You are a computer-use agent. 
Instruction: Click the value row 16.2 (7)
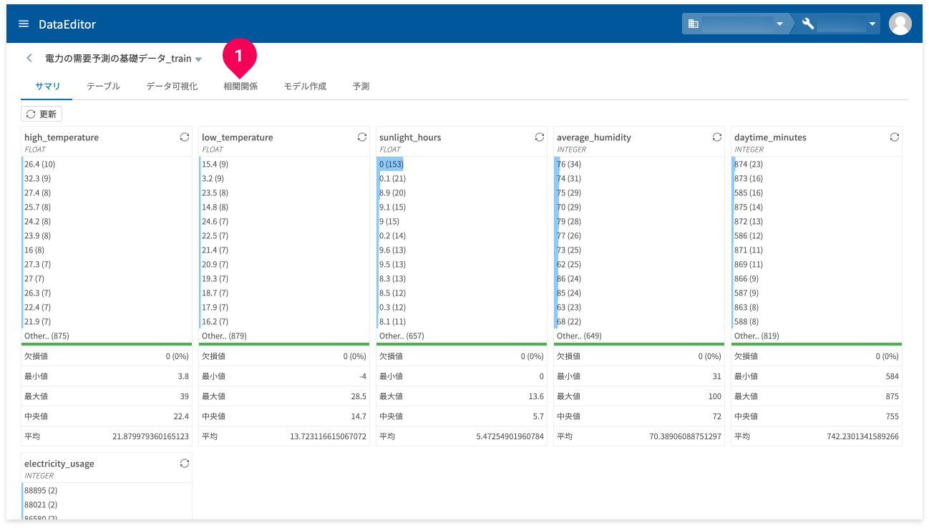(x=284, y=321)
